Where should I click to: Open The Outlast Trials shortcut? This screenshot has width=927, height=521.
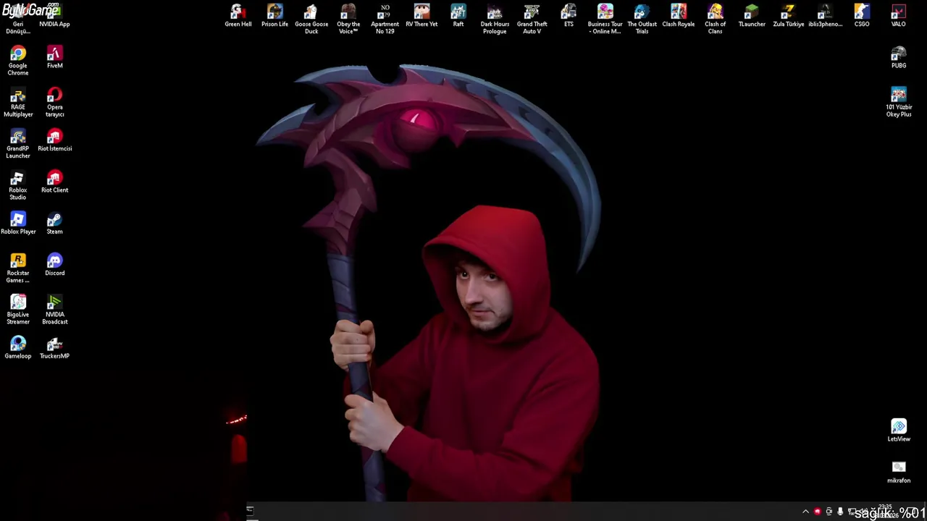pos(642,19)
